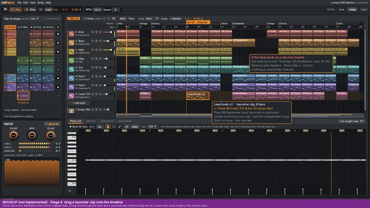Image resolution: width=370 pixels, height=208 pixels.
Task: Open the Launch quantize 1 bar dropdown
Action: point(34,18)
